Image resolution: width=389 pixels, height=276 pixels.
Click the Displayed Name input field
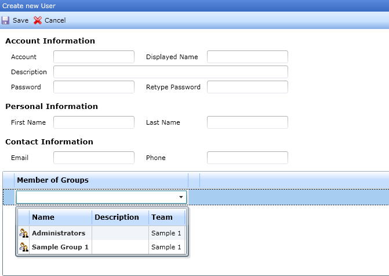pos(248,57)
